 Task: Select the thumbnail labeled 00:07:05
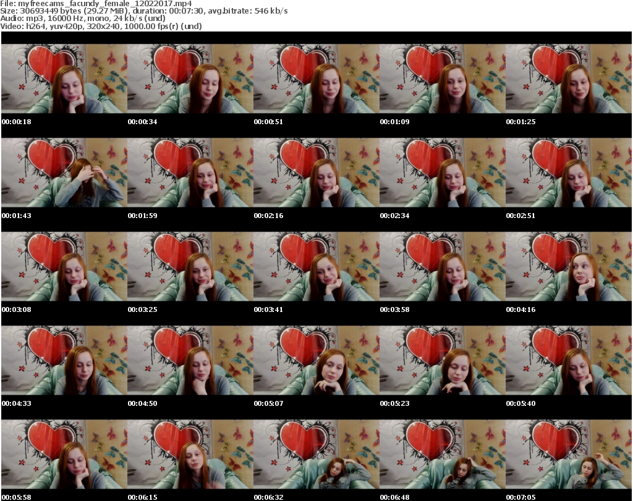click(x=569, y=454)
